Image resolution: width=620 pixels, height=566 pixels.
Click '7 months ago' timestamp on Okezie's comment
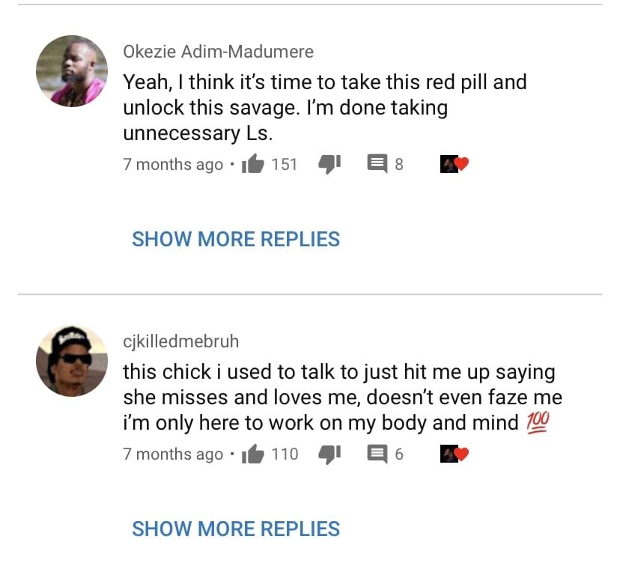click(x=173, y=165)
